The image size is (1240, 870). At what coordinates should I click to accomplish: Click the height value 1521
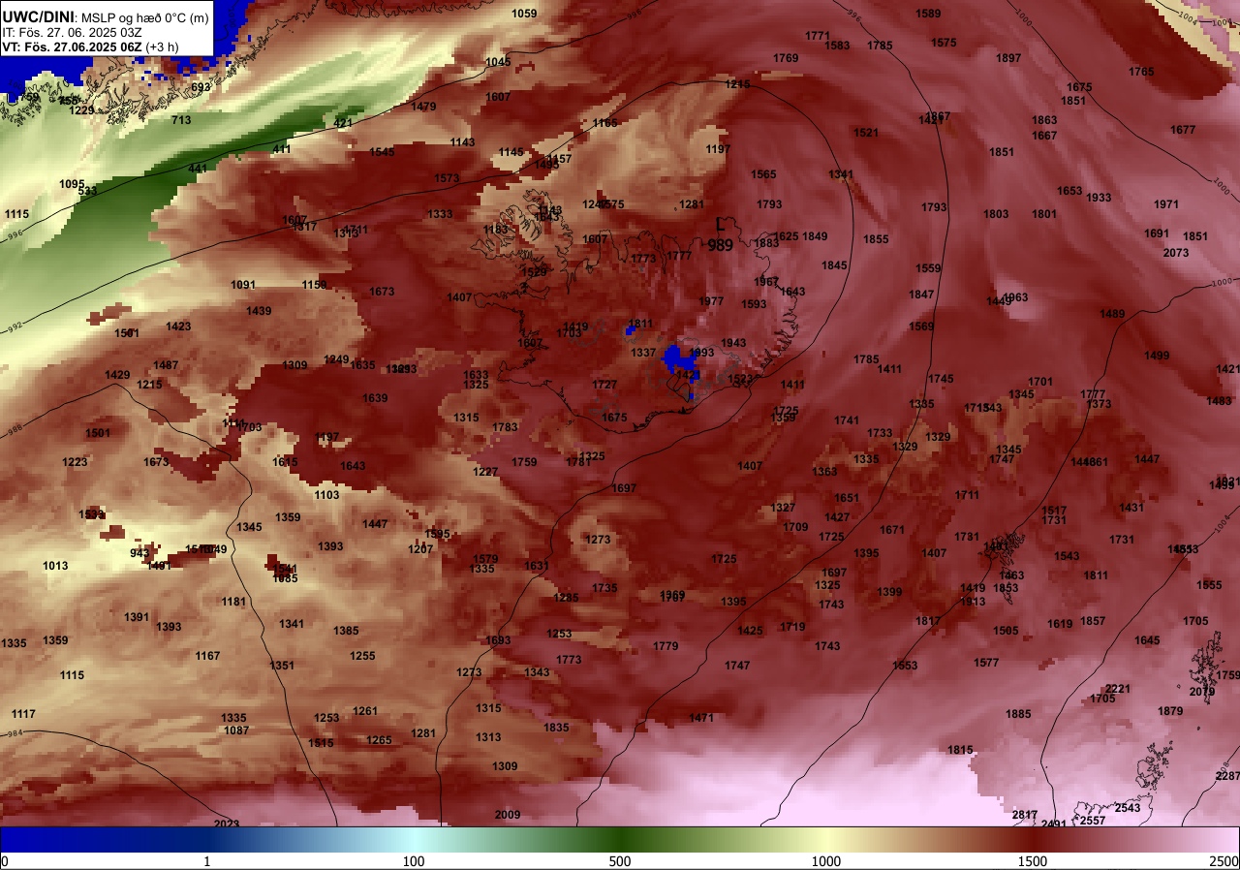(866, 133)
